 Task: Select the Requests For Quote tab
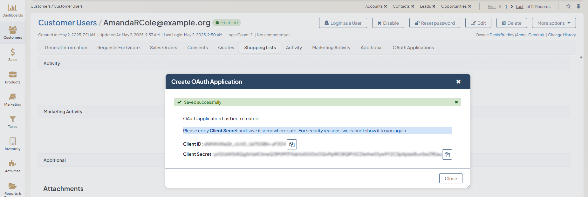118,48
